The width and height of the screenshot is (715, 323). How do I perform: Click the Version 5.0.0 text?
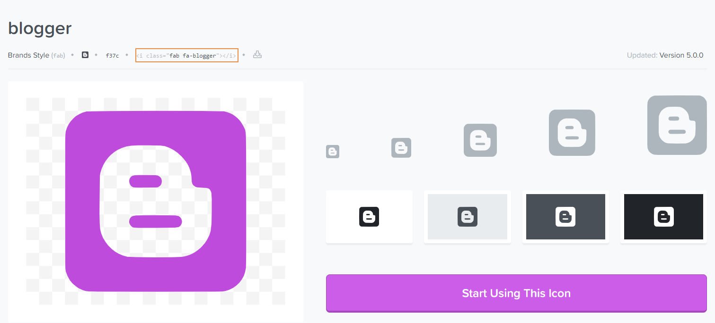681,55
